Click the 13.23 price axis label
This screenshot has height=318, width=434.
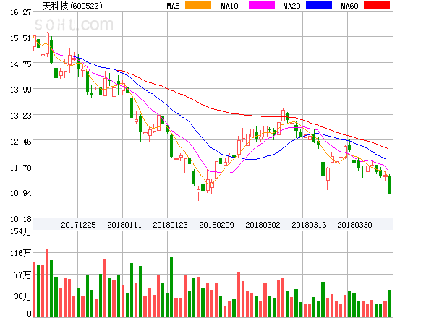tap(20, 116)
